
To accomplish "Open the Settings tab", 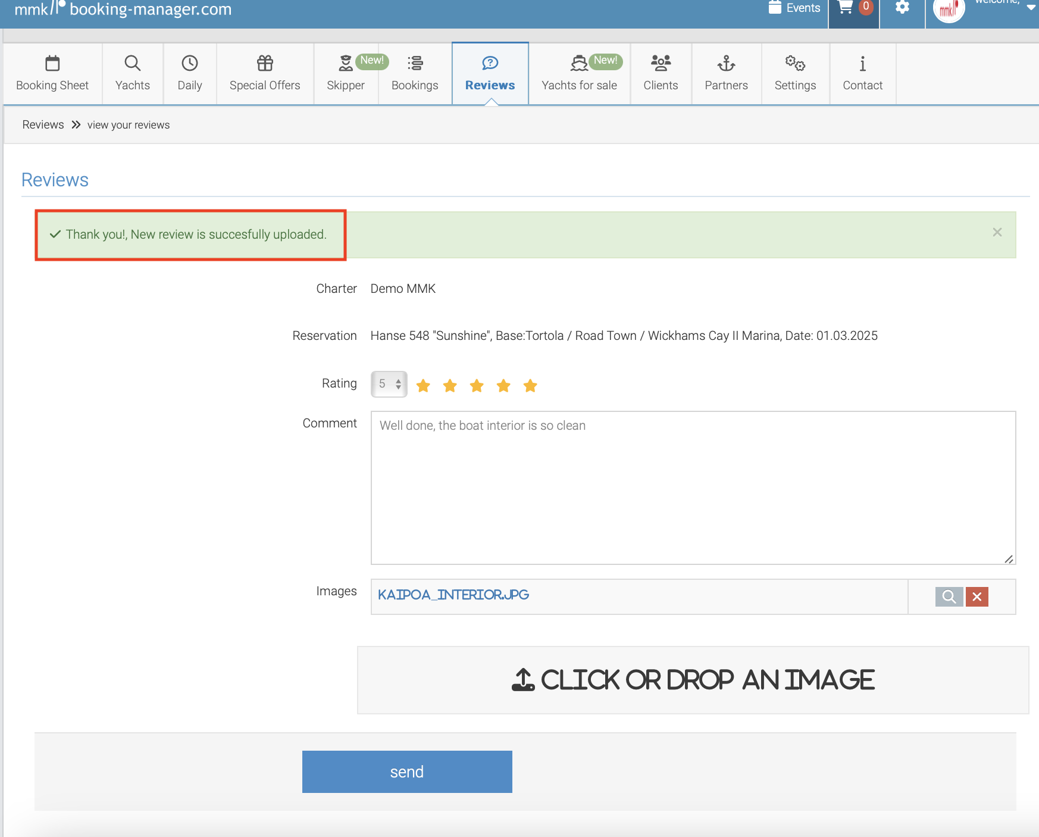I will point(795,74).
